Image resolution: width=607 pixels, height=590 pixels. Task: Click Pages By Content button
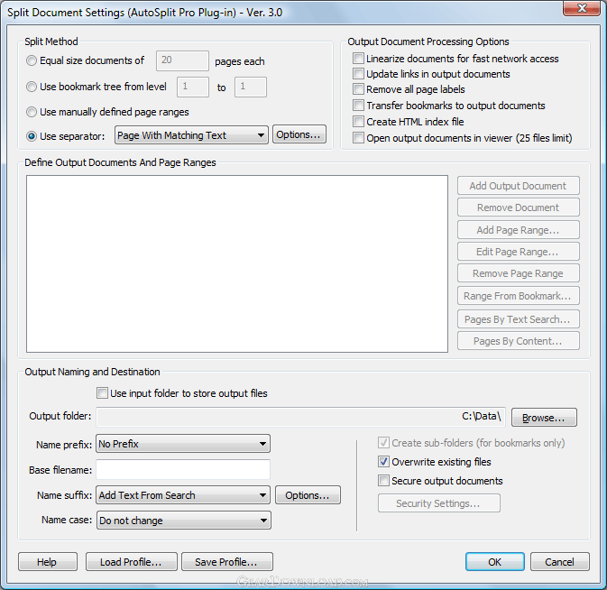click(518, 341)
